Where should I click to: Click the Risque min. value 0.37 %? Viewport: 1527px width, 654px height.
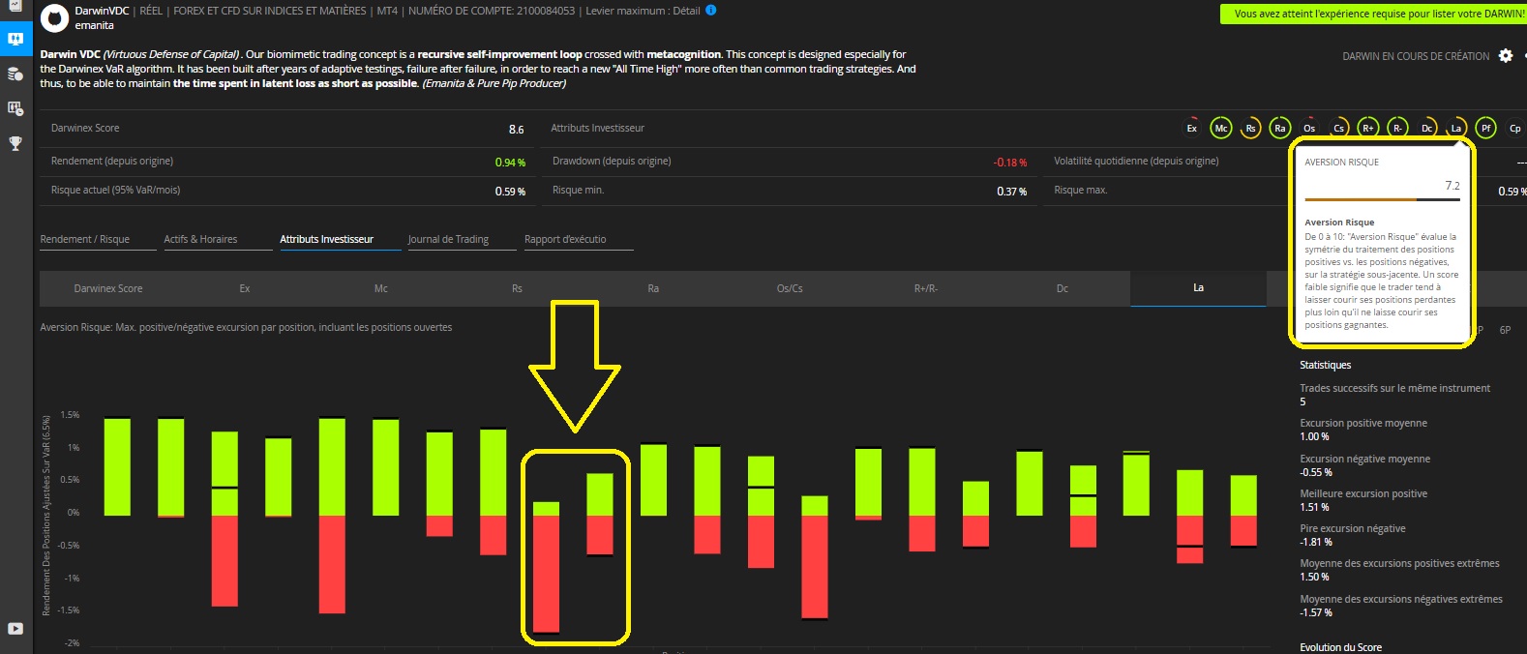pyautogui.click(x=1012, y=192)
